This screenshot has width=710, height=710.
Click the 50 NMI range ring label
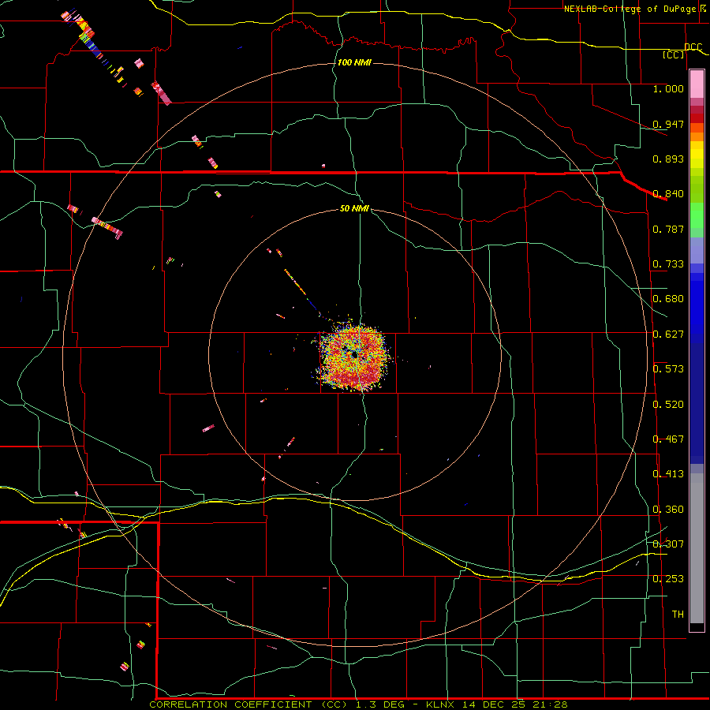354,208
